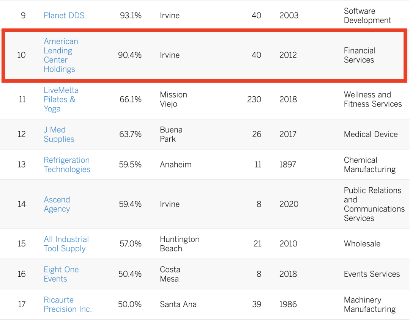Select the Mission Viejo city cell
This screenshot has width=410, height=320.
click(x=173, y=99)
